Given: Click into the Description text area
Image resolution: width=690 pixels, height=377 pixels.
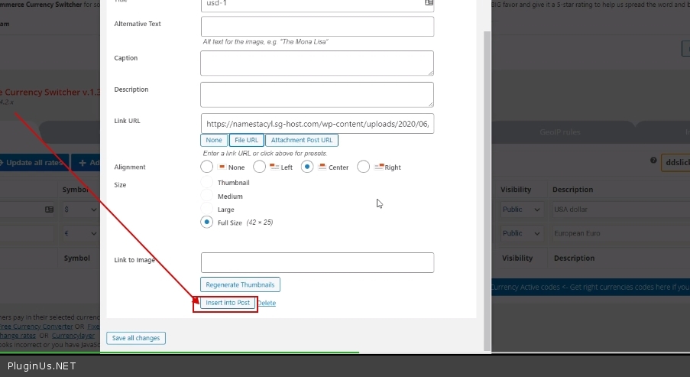Looking at the screenshot, I should click(x=317, y=94).
